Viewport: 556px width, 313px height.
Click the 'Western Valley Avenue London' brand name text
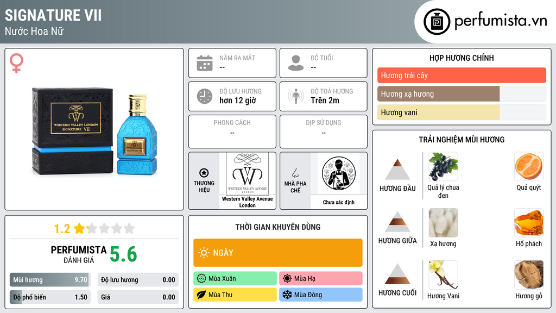coord(248,202)
